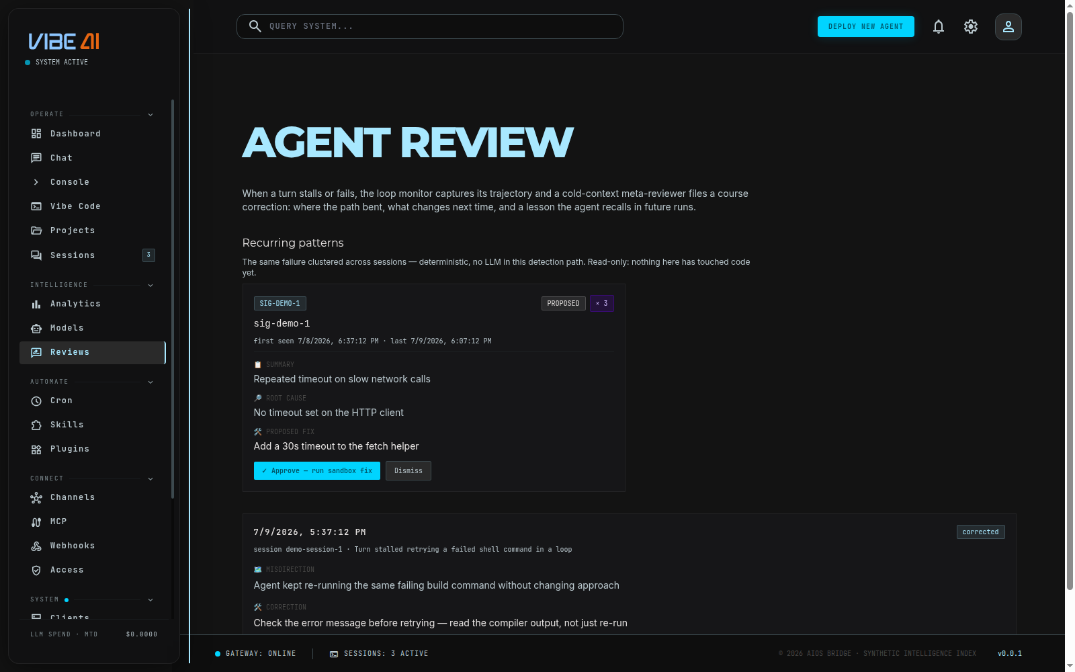The width and height of the screenshot is (1075, 672).
Task: Click the SIG-DEMO-1 tag
Action: click(x=280, y=304)
